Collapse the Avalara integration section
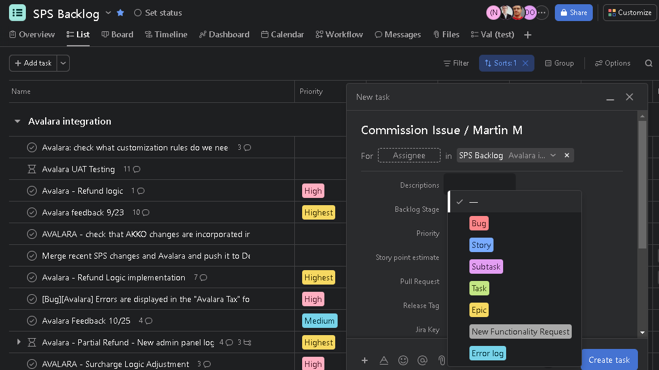659x370 pixels. pyautogui.click(x=17, y=122)
